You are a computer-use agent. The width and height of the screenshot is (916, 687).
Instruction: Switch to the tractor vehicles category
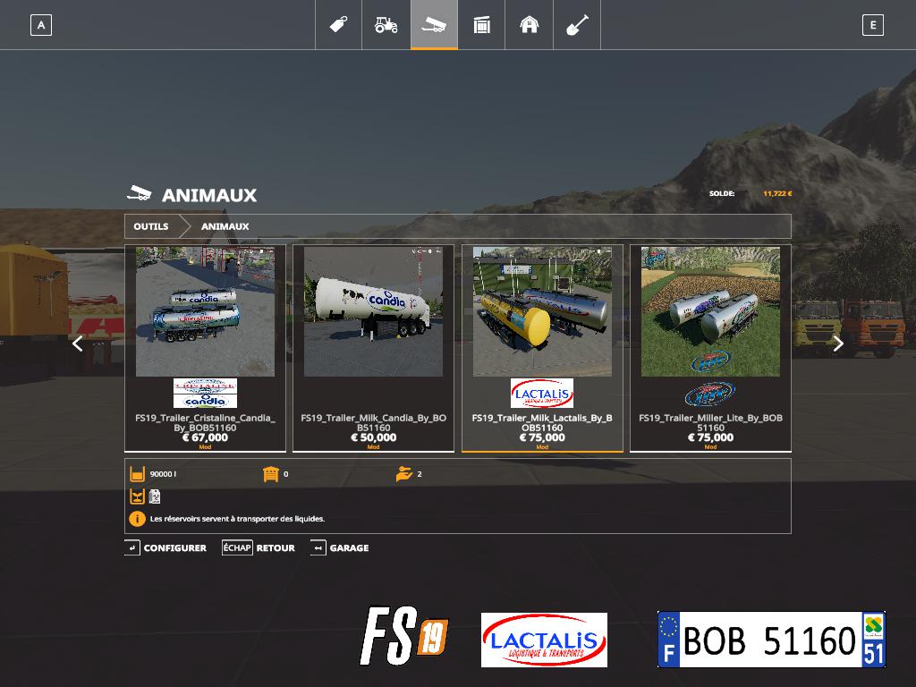coord(386,25)
